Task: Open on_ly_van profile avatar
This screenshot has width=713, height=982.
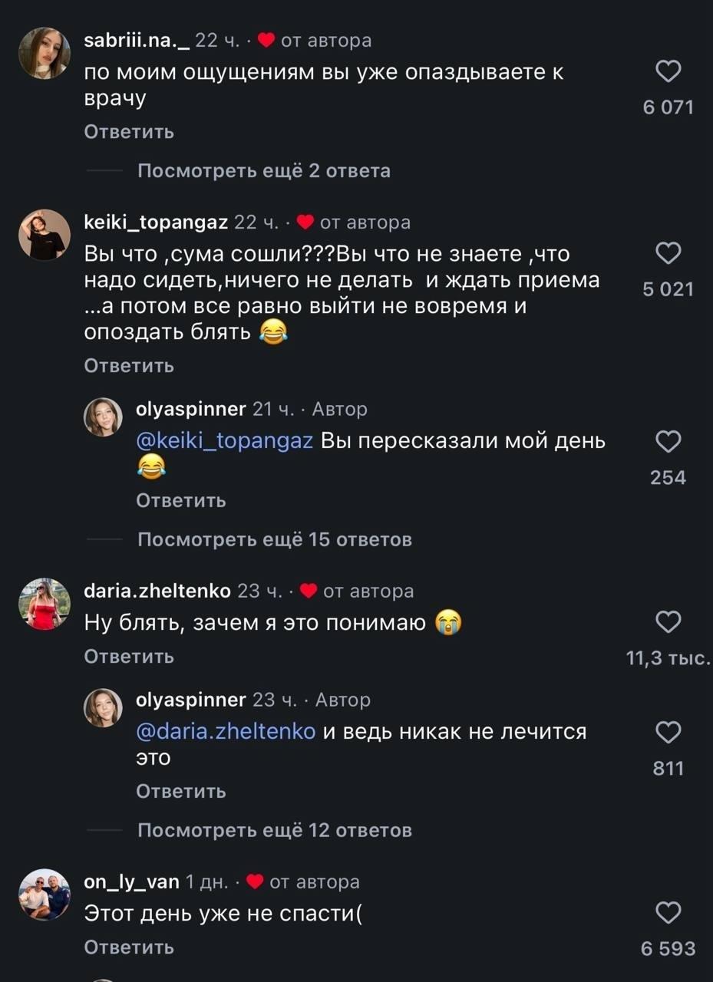Action: pos(45,895)
